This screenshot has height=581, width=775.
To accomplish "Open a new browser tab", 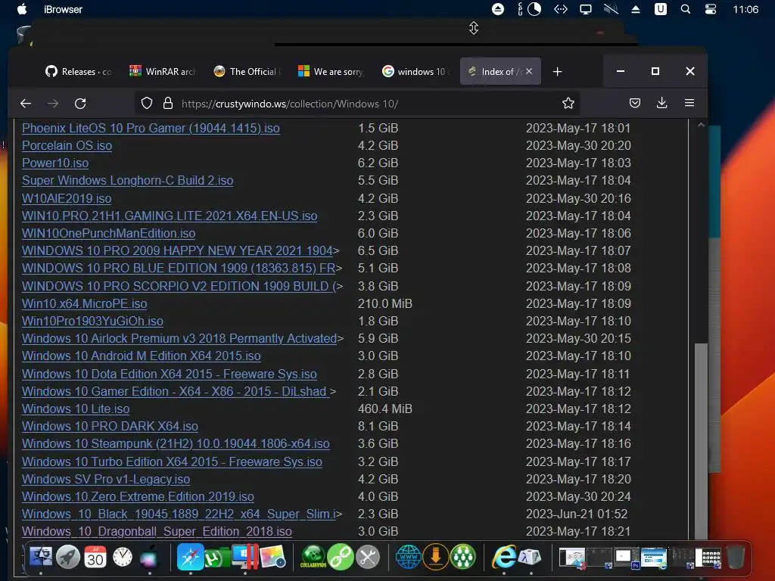I will pyautogui.click(x=558, y=72).
